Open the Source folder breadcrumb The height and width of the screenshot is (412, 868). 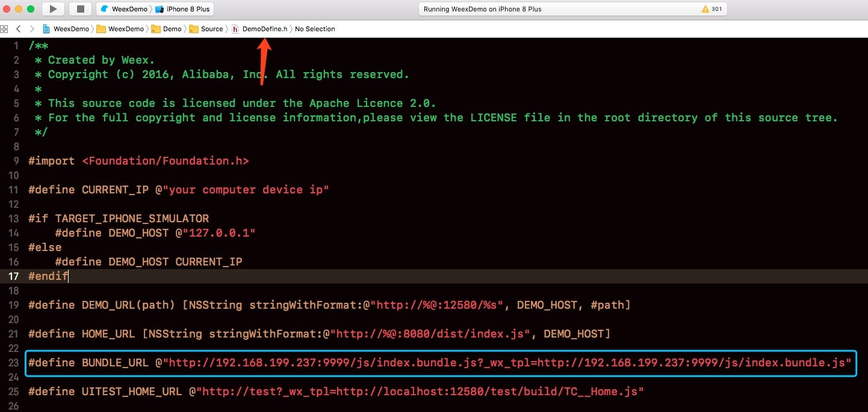point(211,29)
